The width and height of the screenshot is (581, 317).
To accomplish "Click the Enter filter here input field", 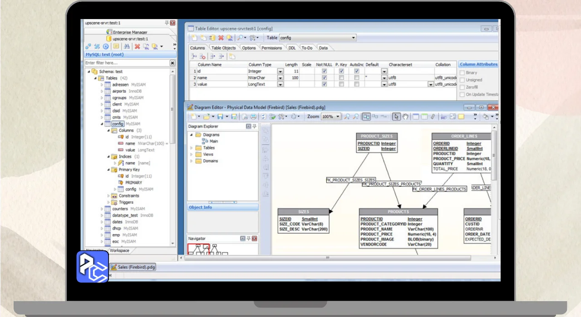I will click(x=126, y=63).
